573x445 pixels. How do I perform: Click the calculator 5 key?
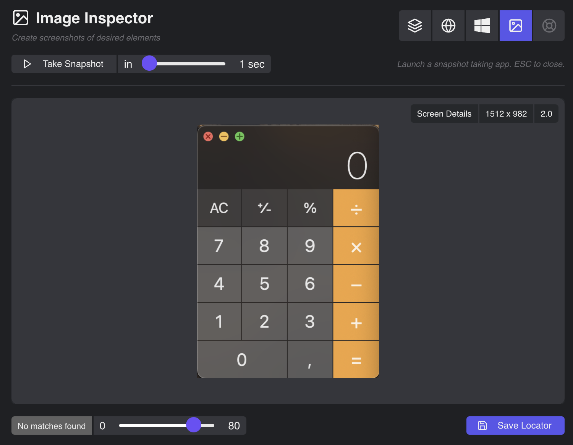click(x=264, y=284)
